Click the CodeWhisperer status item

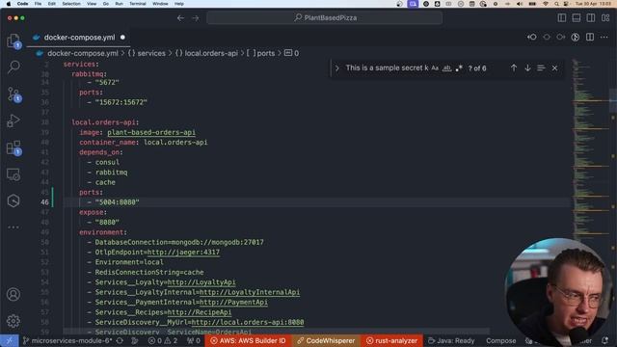pyautogui.click(x=326, y=340)
